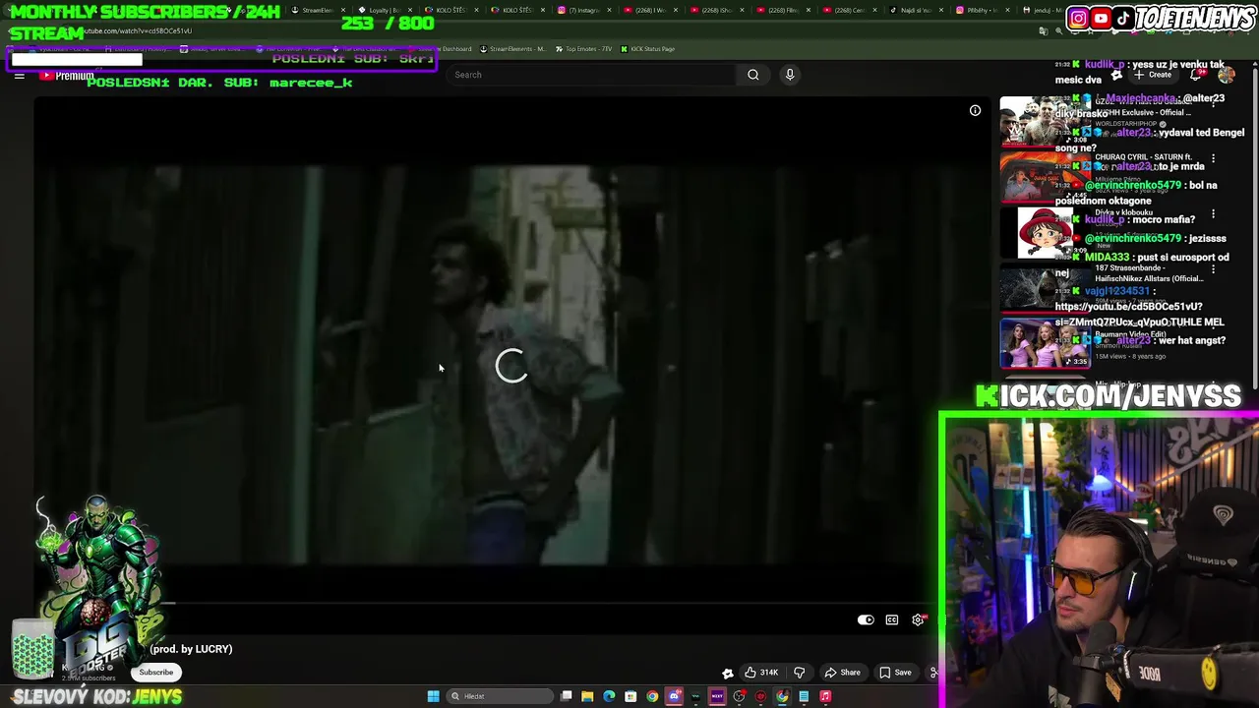Image resolution: width=1259 pixels, height=708 pixels.
Task: Open the Apple Music taskbar icon
Action: pos(825,696)
